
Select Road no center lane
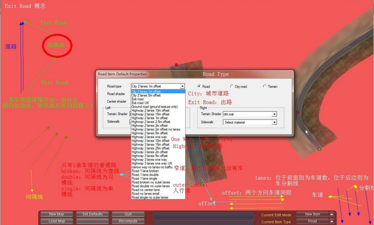(x=158, y=190)
